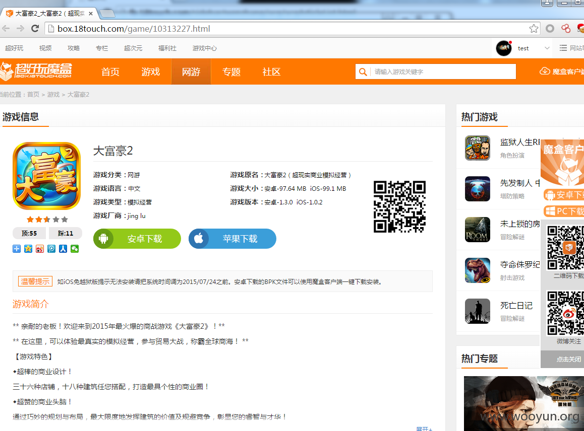Switch to the 网游 nav tab
Viewport: 584px width, 431px height.
pos(191,72)
